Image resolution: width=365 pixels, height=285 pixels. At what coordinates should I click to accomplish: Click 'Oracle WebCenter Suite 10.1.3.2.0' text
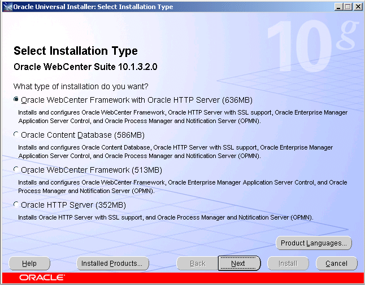(x=85, y=67)
